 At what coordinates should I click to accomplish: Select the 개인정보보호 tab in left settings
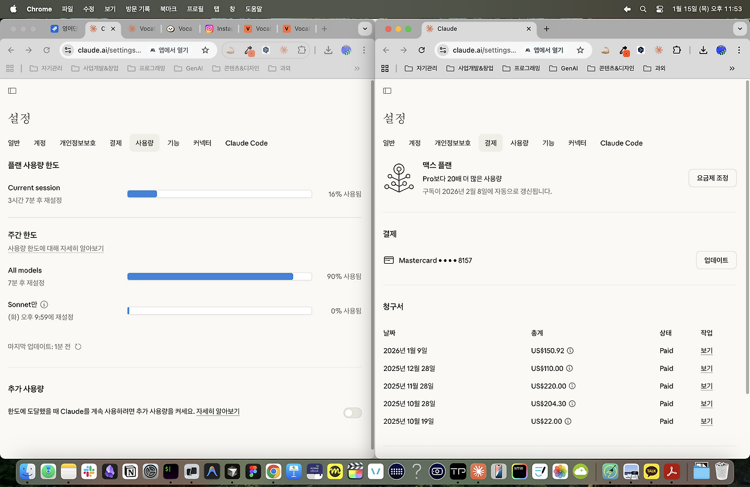[77, 143]
